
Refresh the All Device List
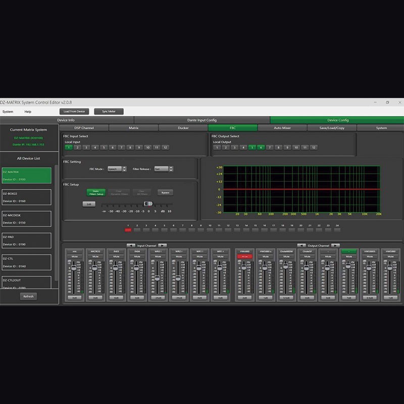28,296
